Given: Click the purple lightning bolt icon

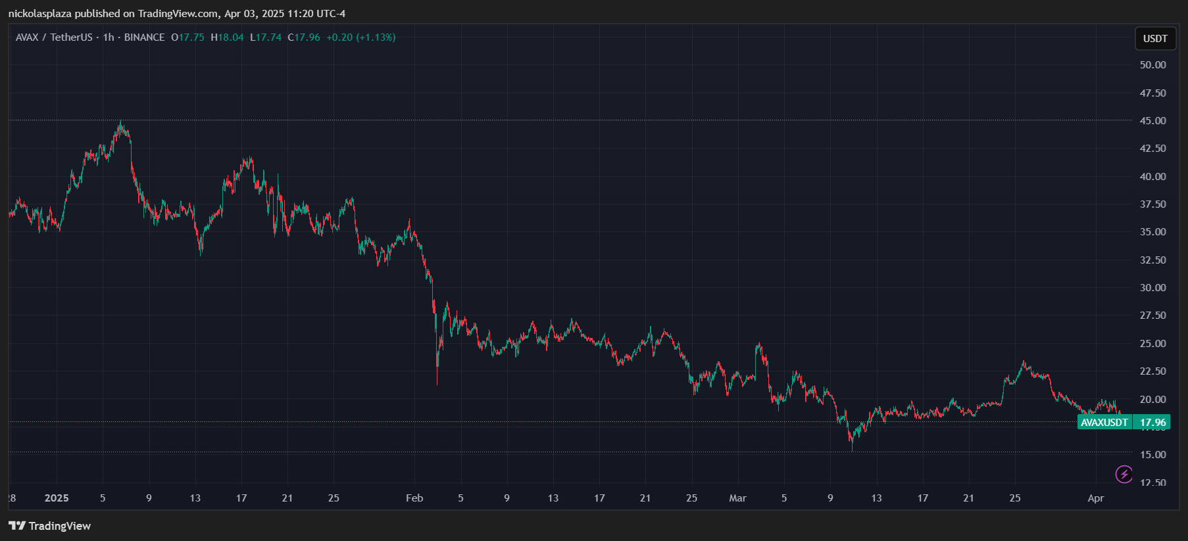Looking at the screenshot, I should coord(1124,474).
